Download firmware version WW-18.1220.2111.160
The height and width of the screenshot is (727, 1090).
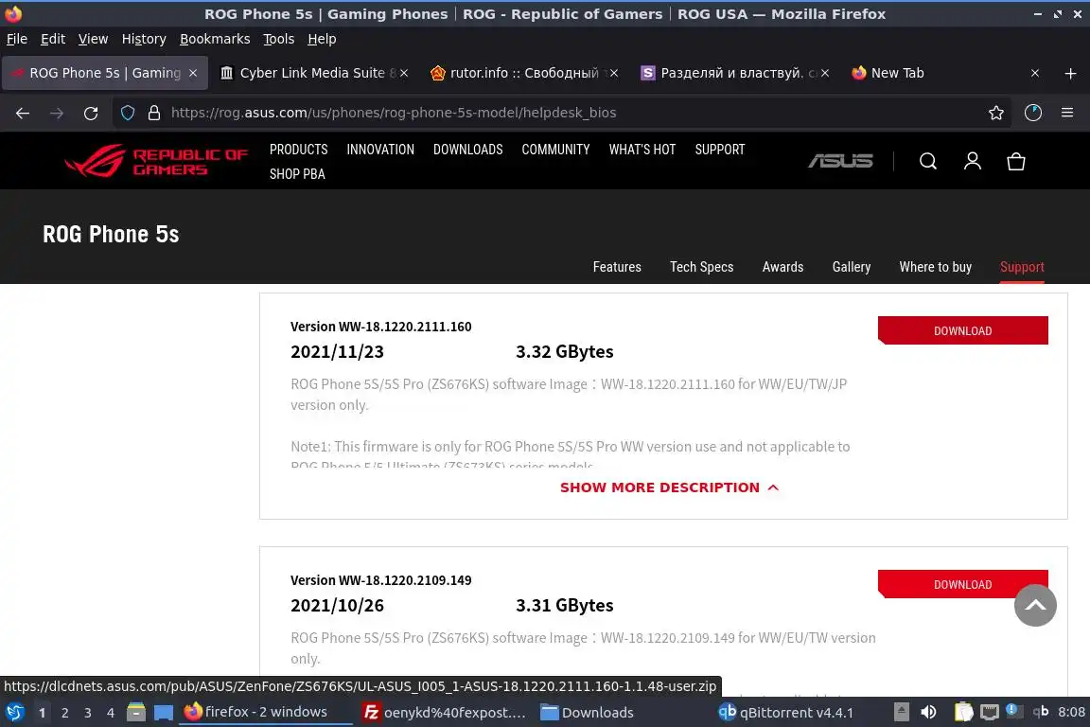point(963,330)
